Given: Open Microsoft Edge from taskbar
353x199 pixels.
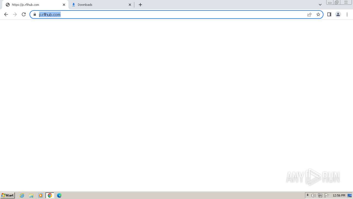Looking at the screenshot, I should pyautogui.click(x=59, y=195).
